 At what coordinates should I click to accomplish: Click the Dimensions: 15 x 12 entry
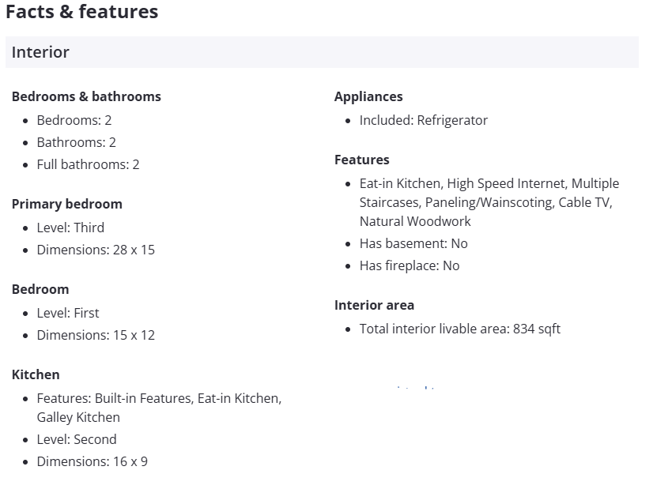coord(96,335)
